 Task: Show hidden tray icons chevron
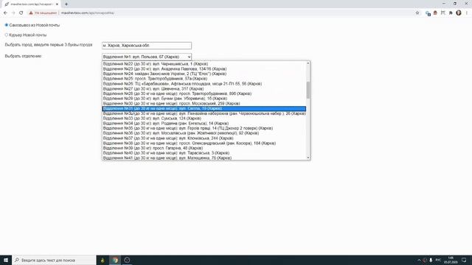pos(419,260)
